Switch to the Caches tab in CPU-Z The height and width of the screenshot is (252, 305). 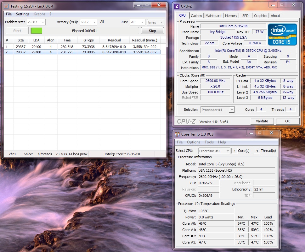(196, 16)
